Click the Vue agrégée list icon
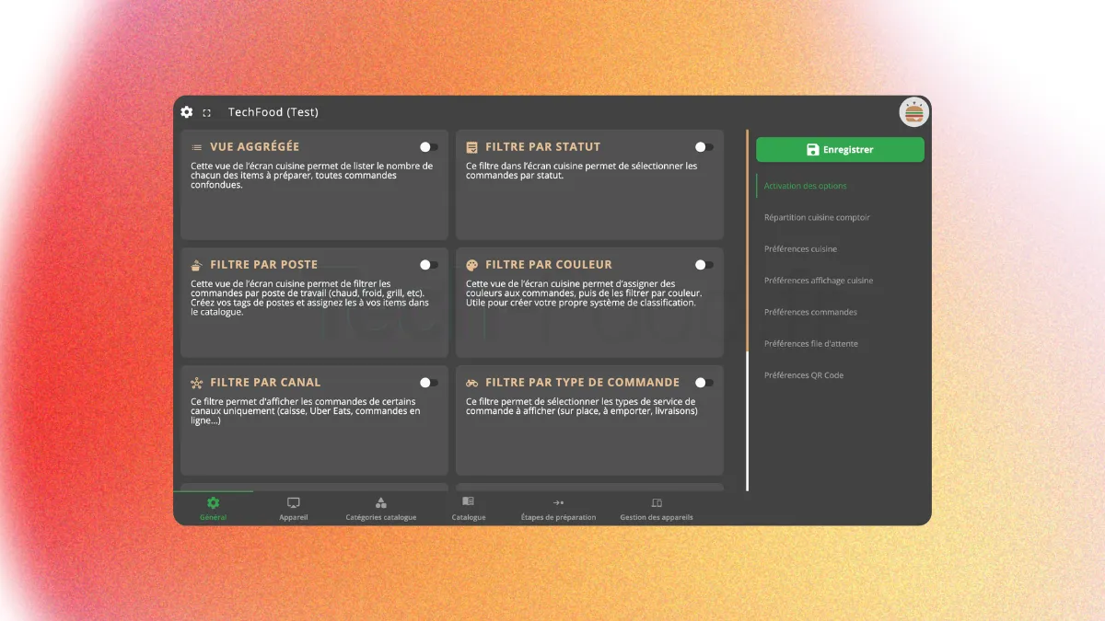 pos(196,147)
